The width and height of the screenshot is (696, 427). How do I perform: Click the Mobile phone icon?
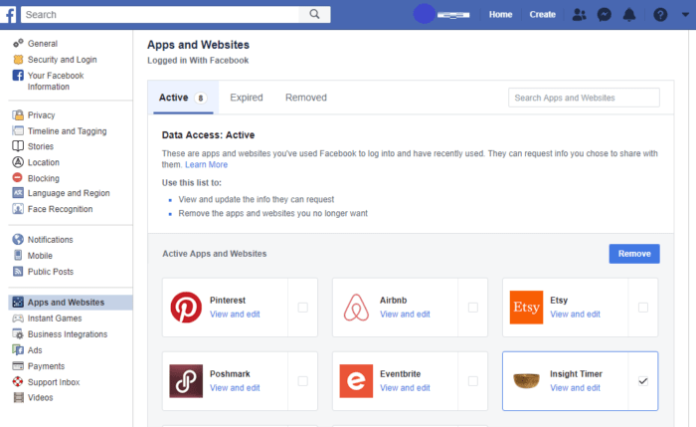(18, 255)
